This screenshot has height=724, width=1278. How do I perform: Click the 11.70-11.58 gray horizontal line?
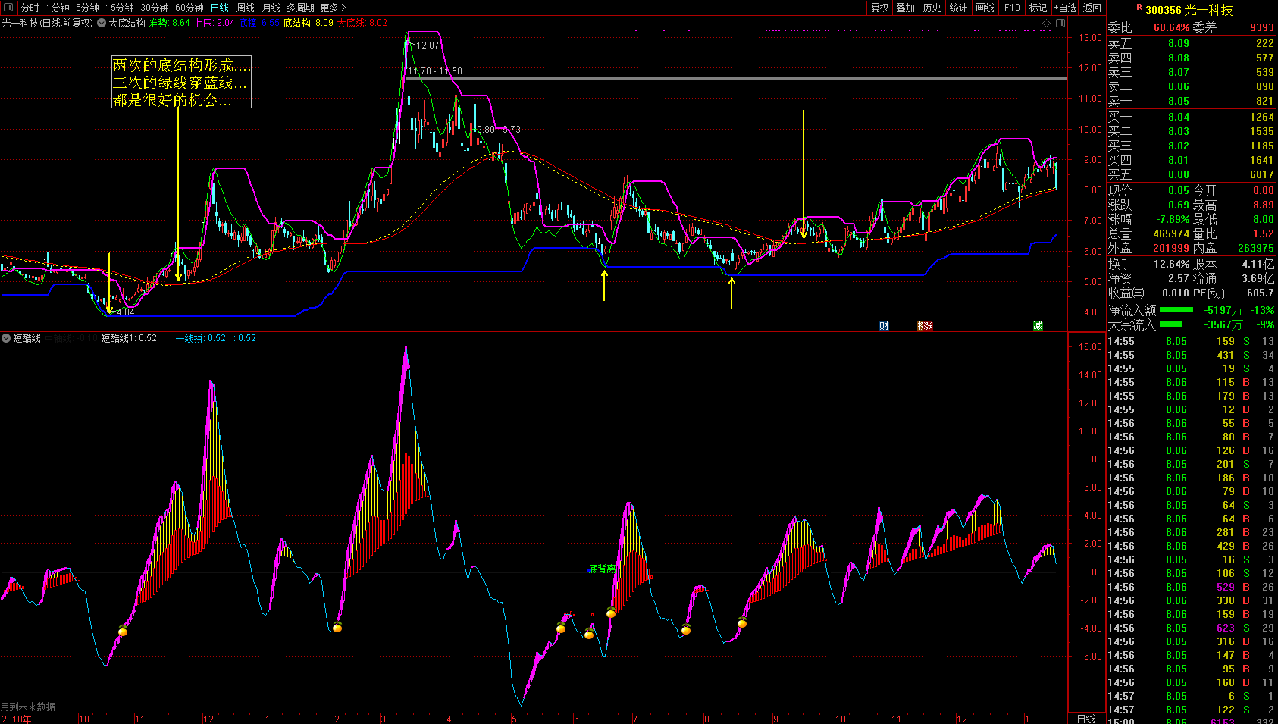682,78
